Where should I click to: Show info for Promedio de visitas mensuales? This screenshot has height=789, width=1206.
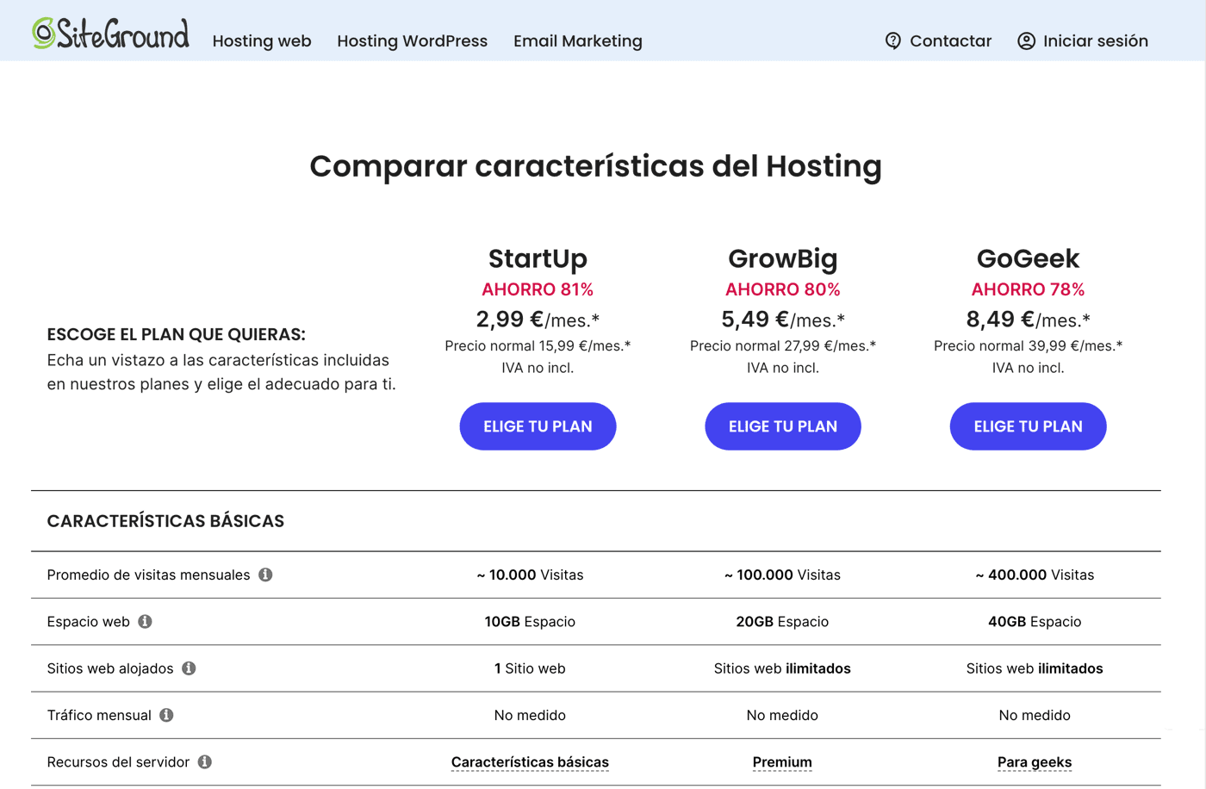pos(265,575)
